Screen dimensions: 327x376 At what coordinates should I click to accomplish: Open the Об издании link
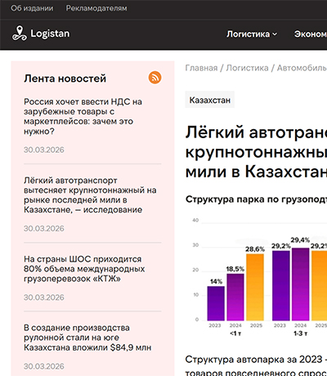[32, 8]
